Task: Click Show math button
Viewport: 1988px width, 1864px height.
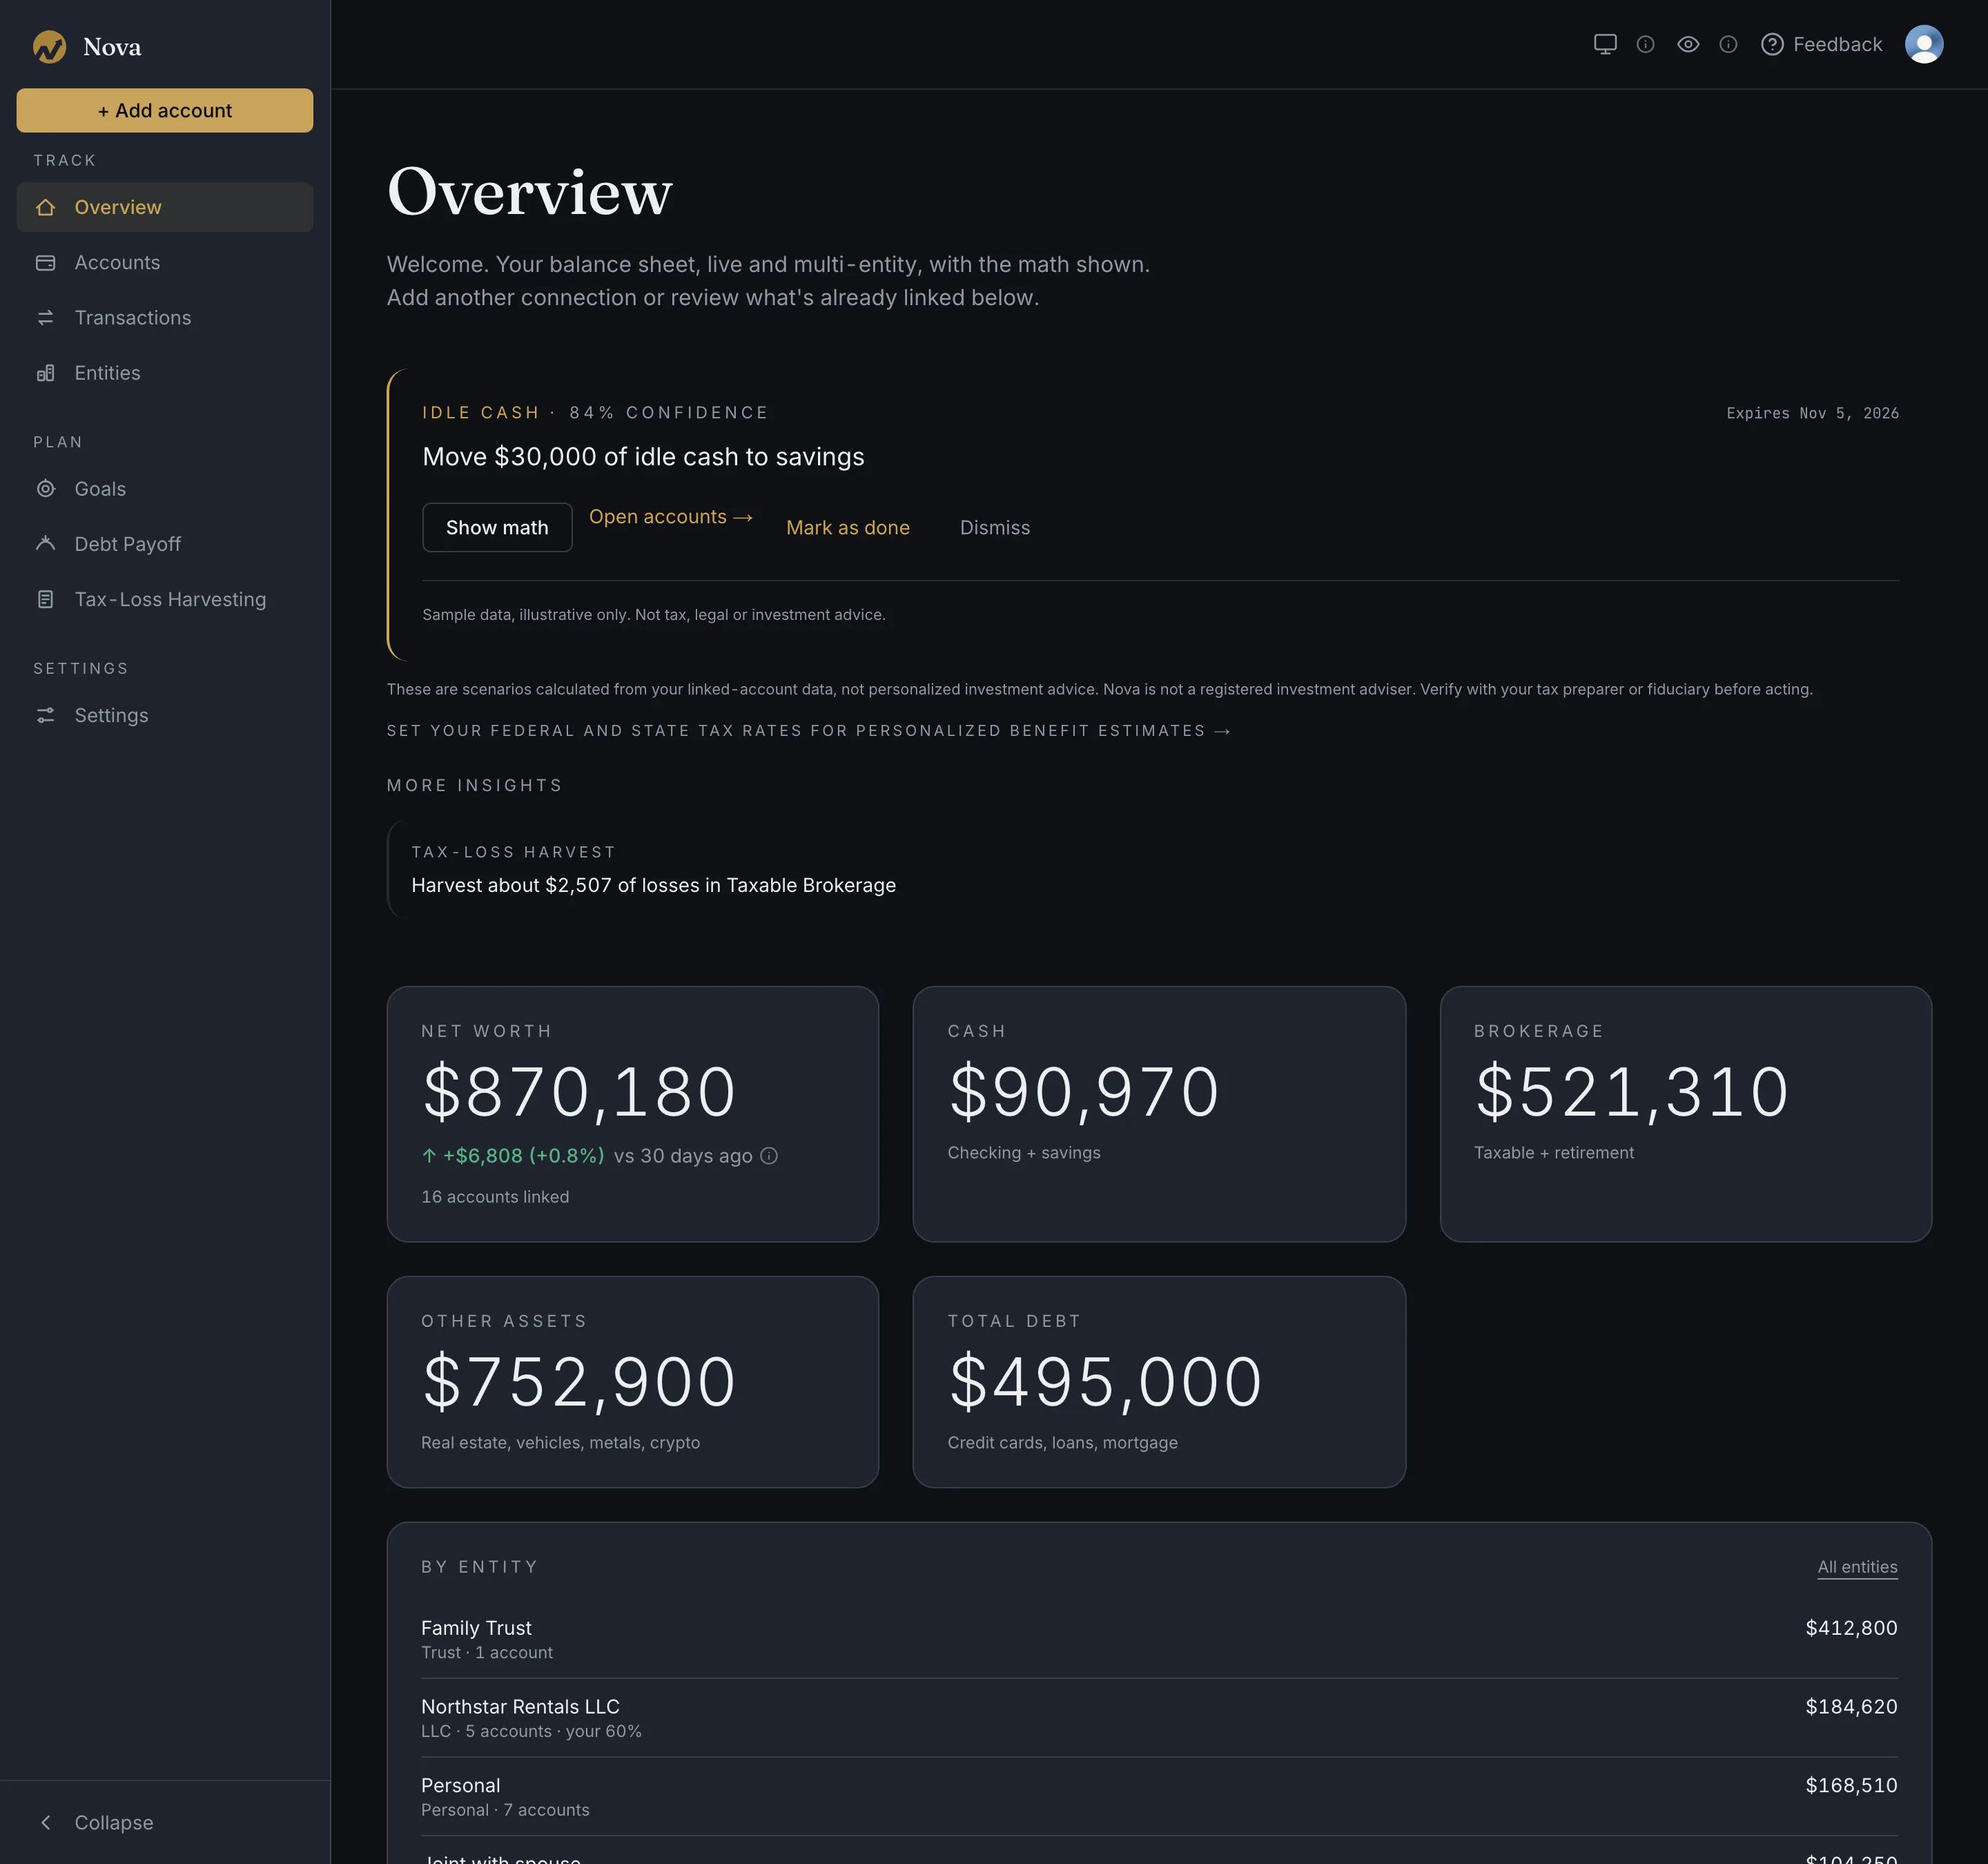Action: coord(497,527)
